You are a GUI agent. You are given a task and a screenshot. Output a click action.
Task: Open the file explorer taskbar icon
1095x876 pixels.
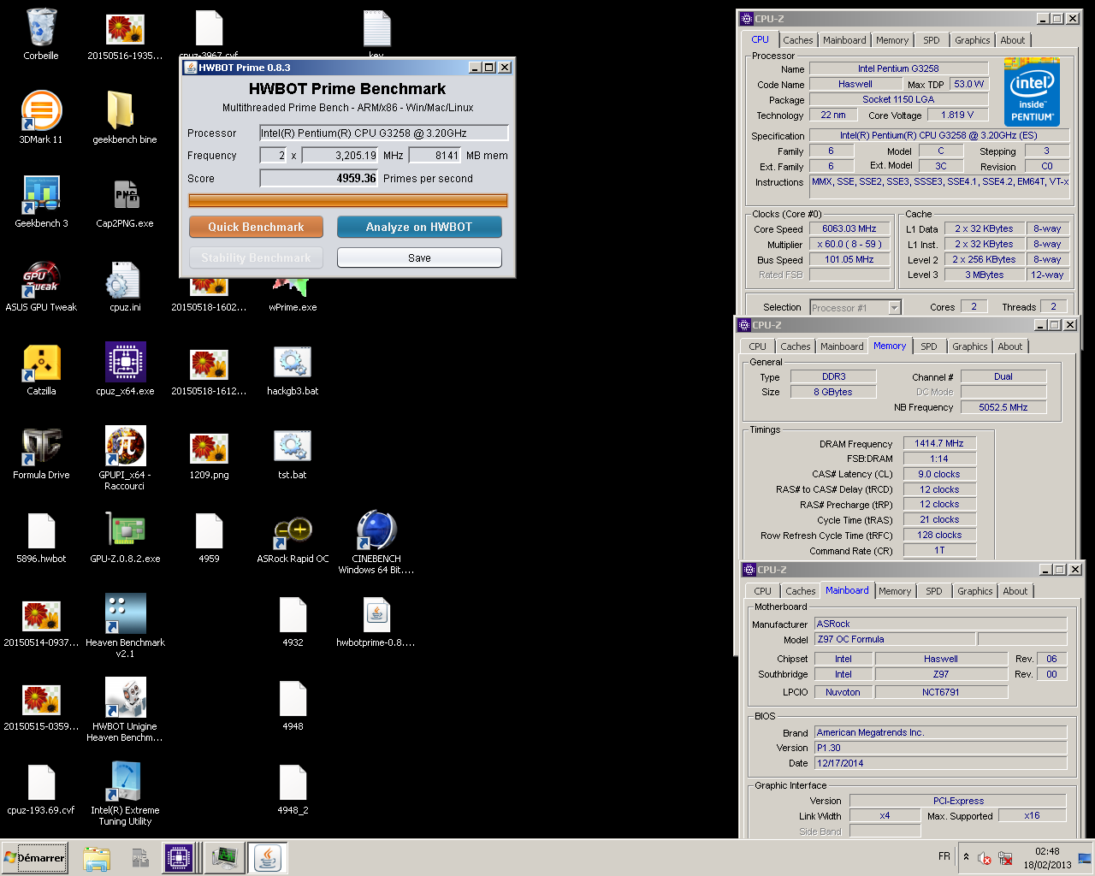[x=97, y=857]
